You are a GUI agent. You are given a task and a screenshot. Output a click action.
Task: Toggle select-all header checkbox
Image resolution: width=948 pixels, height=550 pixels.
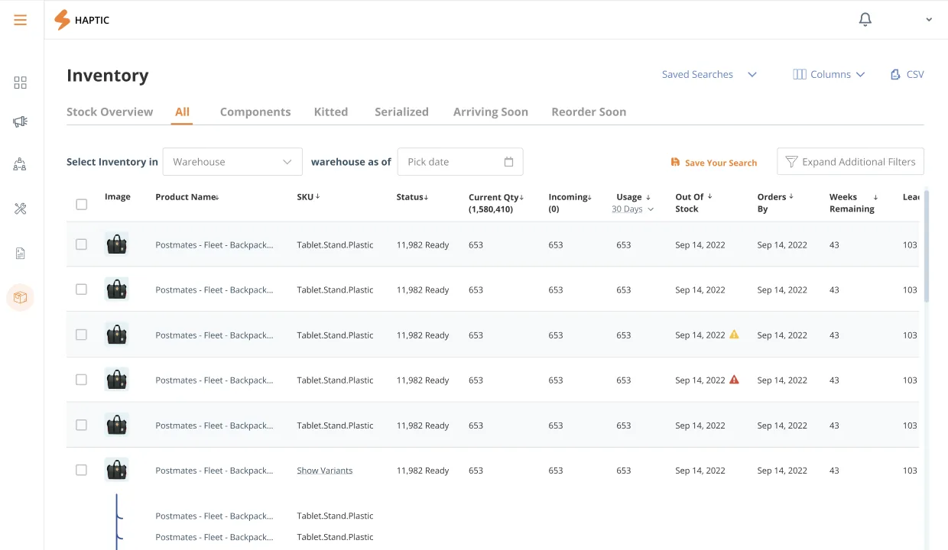tap(82, 204)
